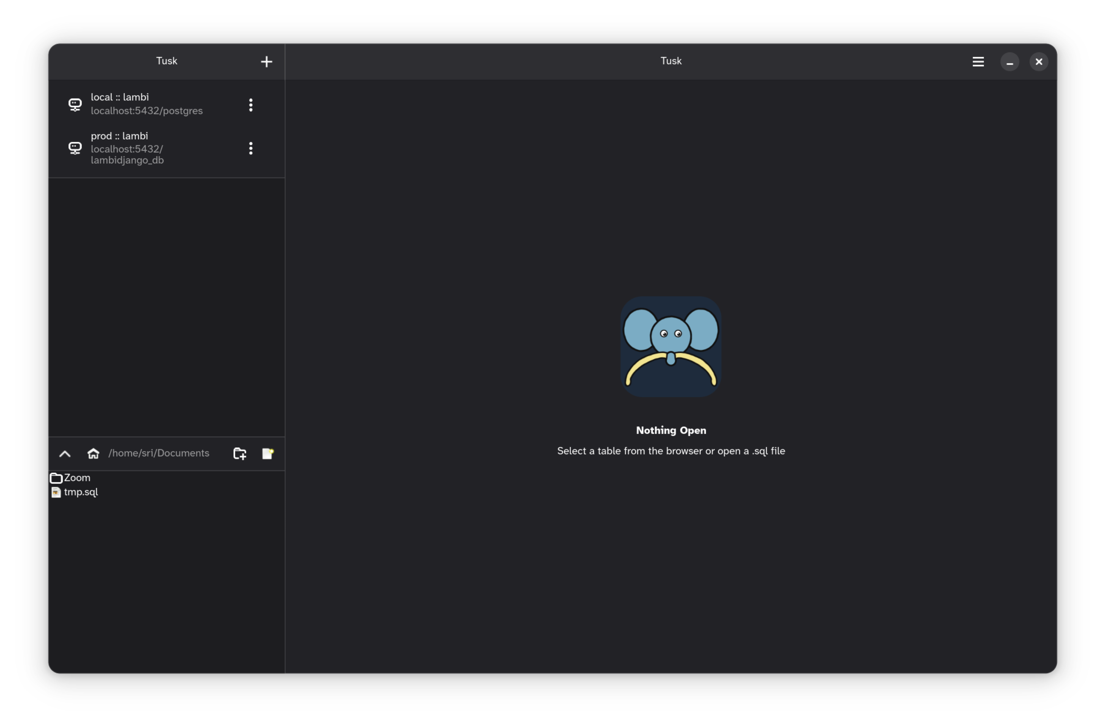
Task: Click the Nothing Open heading
Action: [670, 430]
